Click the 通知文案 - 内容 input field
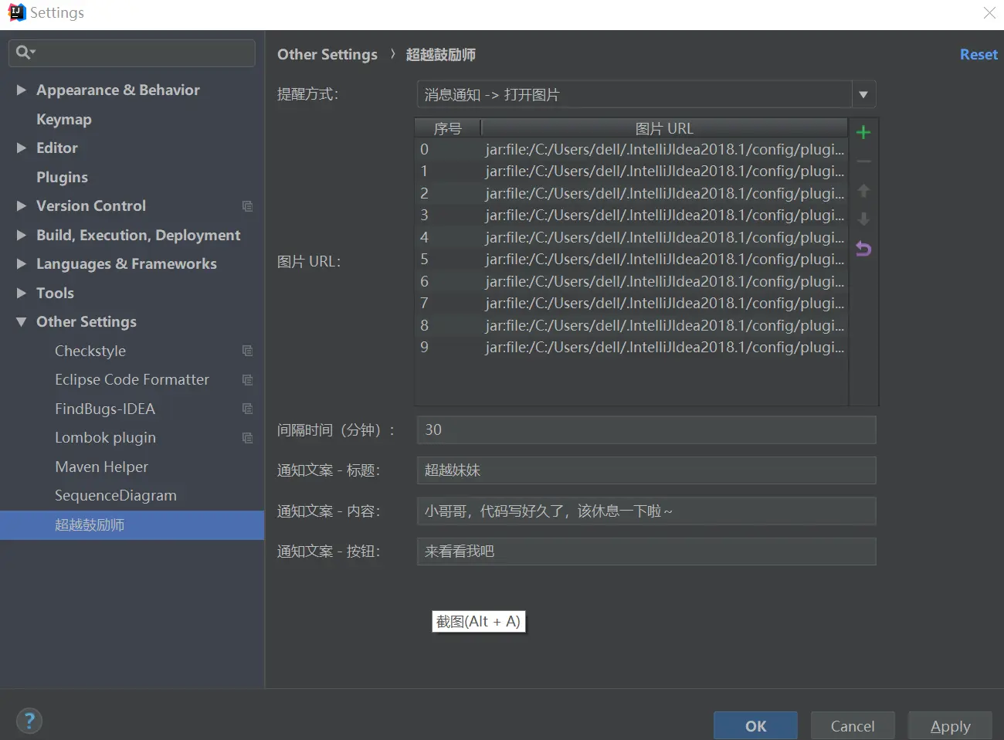The height and width of the screenshot is (740, 1004). pos(646,511)
